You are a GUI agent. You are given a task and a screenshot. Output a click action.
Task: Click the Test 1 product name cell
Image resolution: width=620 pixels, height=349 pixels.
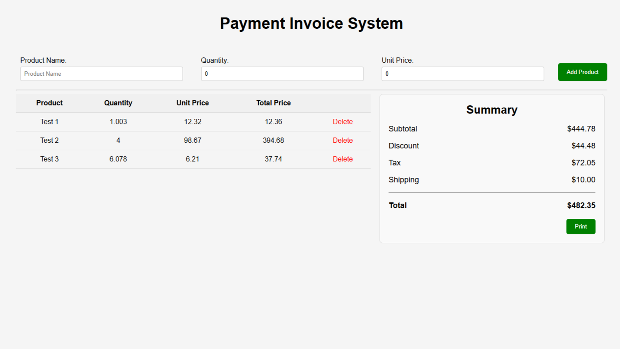coord(50,122)
